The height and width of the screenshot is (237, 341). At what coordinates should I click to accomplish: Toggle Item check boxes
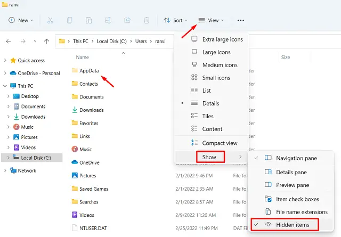click(291, 199)
